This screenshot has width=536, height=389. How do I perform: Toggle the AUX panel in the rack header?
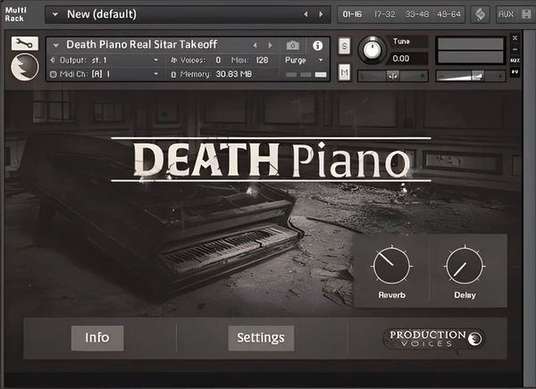point(506,14)
